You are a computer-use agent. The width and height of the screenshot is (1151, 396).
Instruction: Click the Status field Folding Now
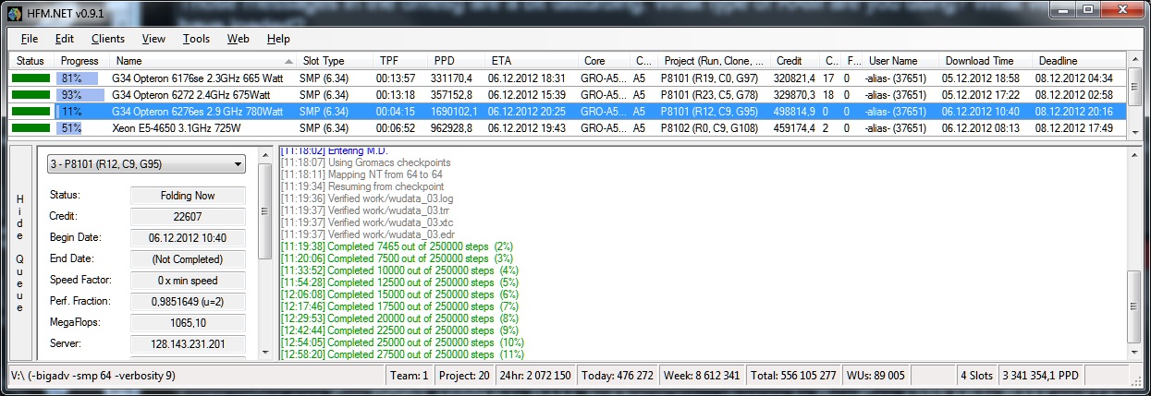[189, 196]
